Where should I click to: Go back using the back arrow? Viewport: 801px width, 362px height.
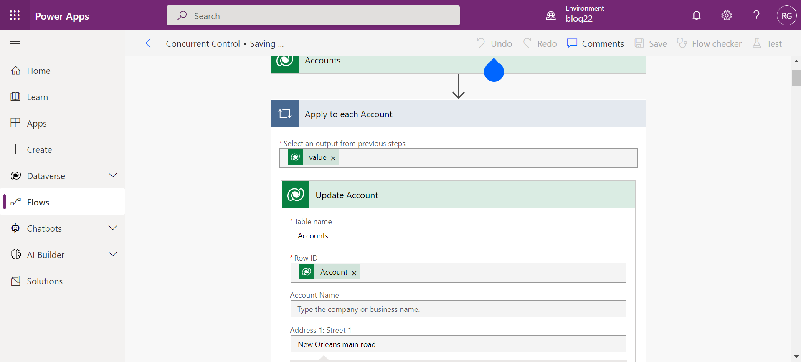coord(150,43)
